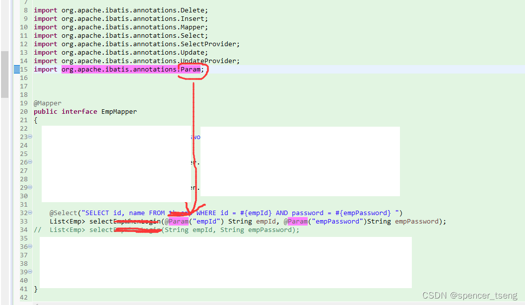Click the @Select annotation on line 32

(64, 213)
